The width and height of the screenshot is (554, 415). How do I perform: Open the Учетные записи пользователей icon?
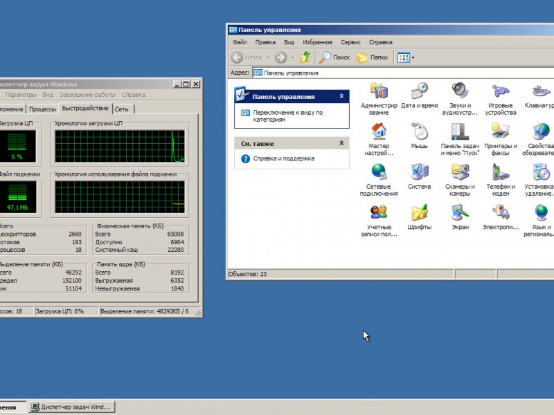click(379, 213)
